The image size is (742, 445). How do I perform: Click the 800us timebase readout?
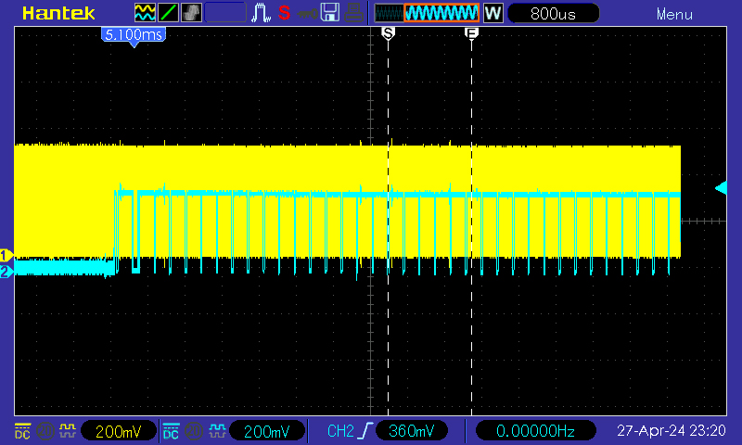(x=553, y=13)
